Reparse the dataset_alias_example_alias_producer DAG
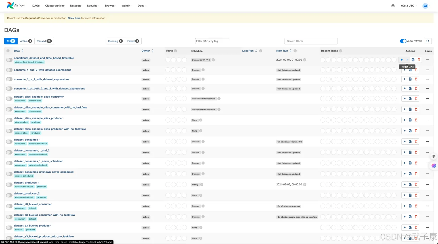 [410, 120]
